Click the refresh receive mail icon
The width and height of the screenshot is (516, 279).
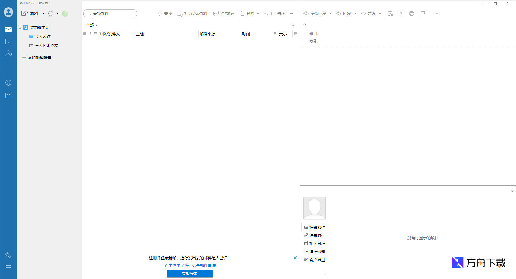click(x=51, y=14)
